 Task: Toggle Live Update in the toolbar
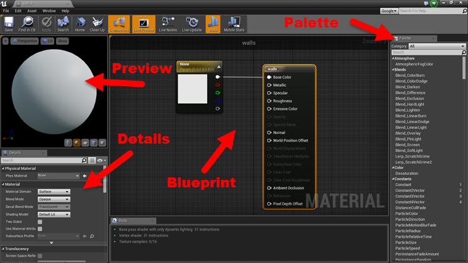tap(192, 24)
